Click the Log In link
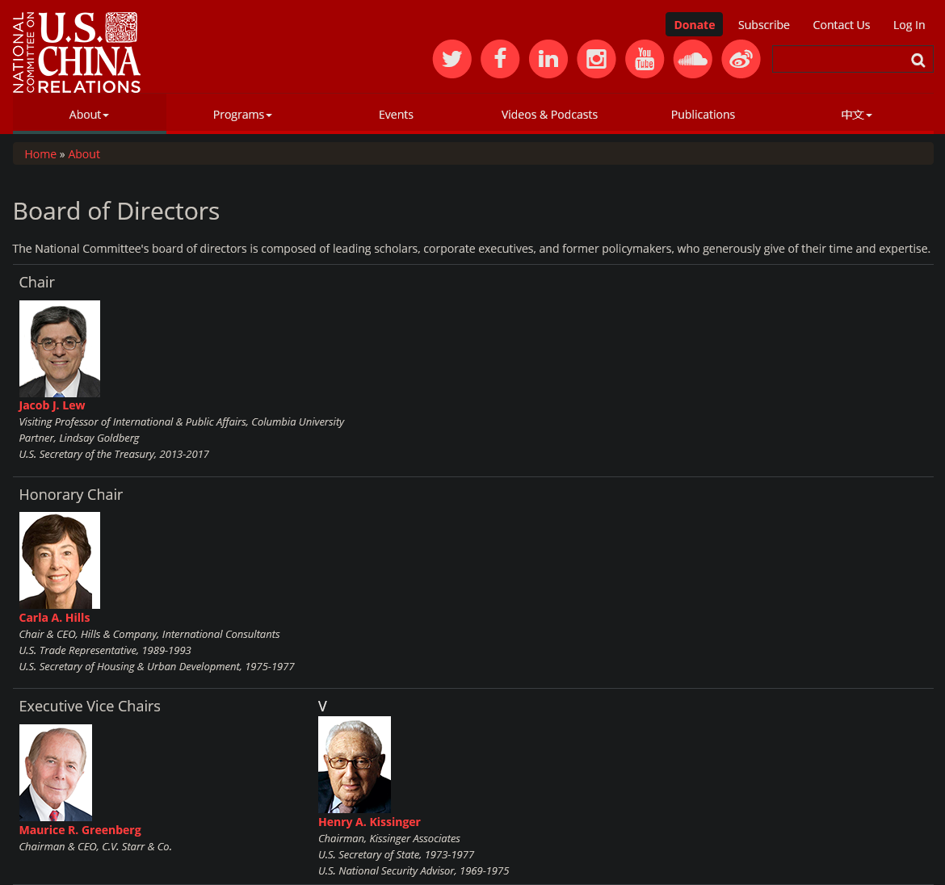Image resolution: width=945 pixels, height=885 pixels. tap(909, 25)
